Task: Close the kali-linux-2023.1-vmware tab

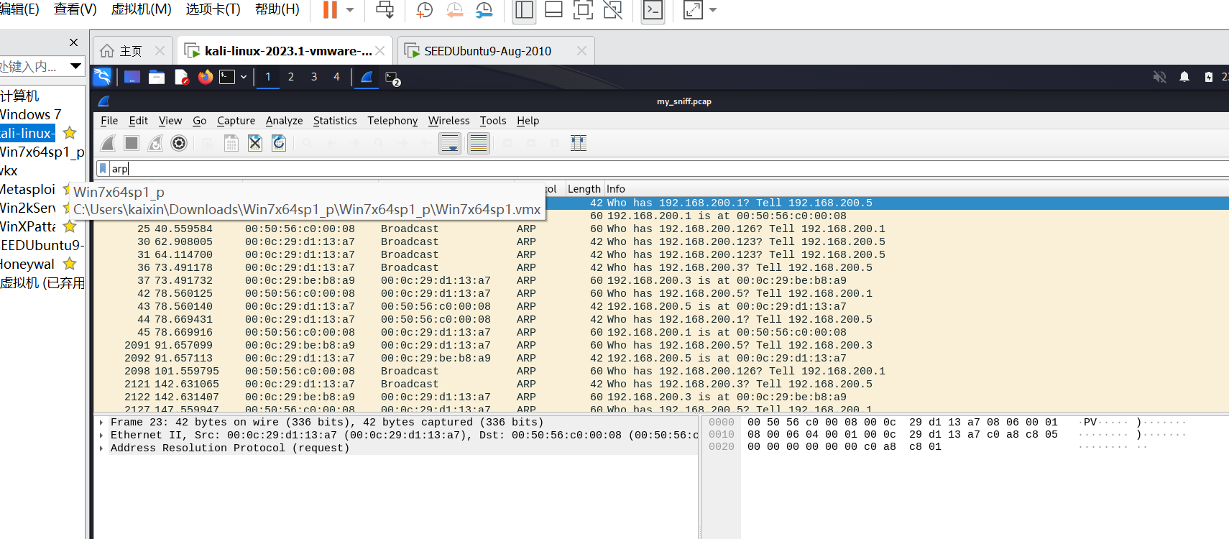Action: (x=380, y=51)
